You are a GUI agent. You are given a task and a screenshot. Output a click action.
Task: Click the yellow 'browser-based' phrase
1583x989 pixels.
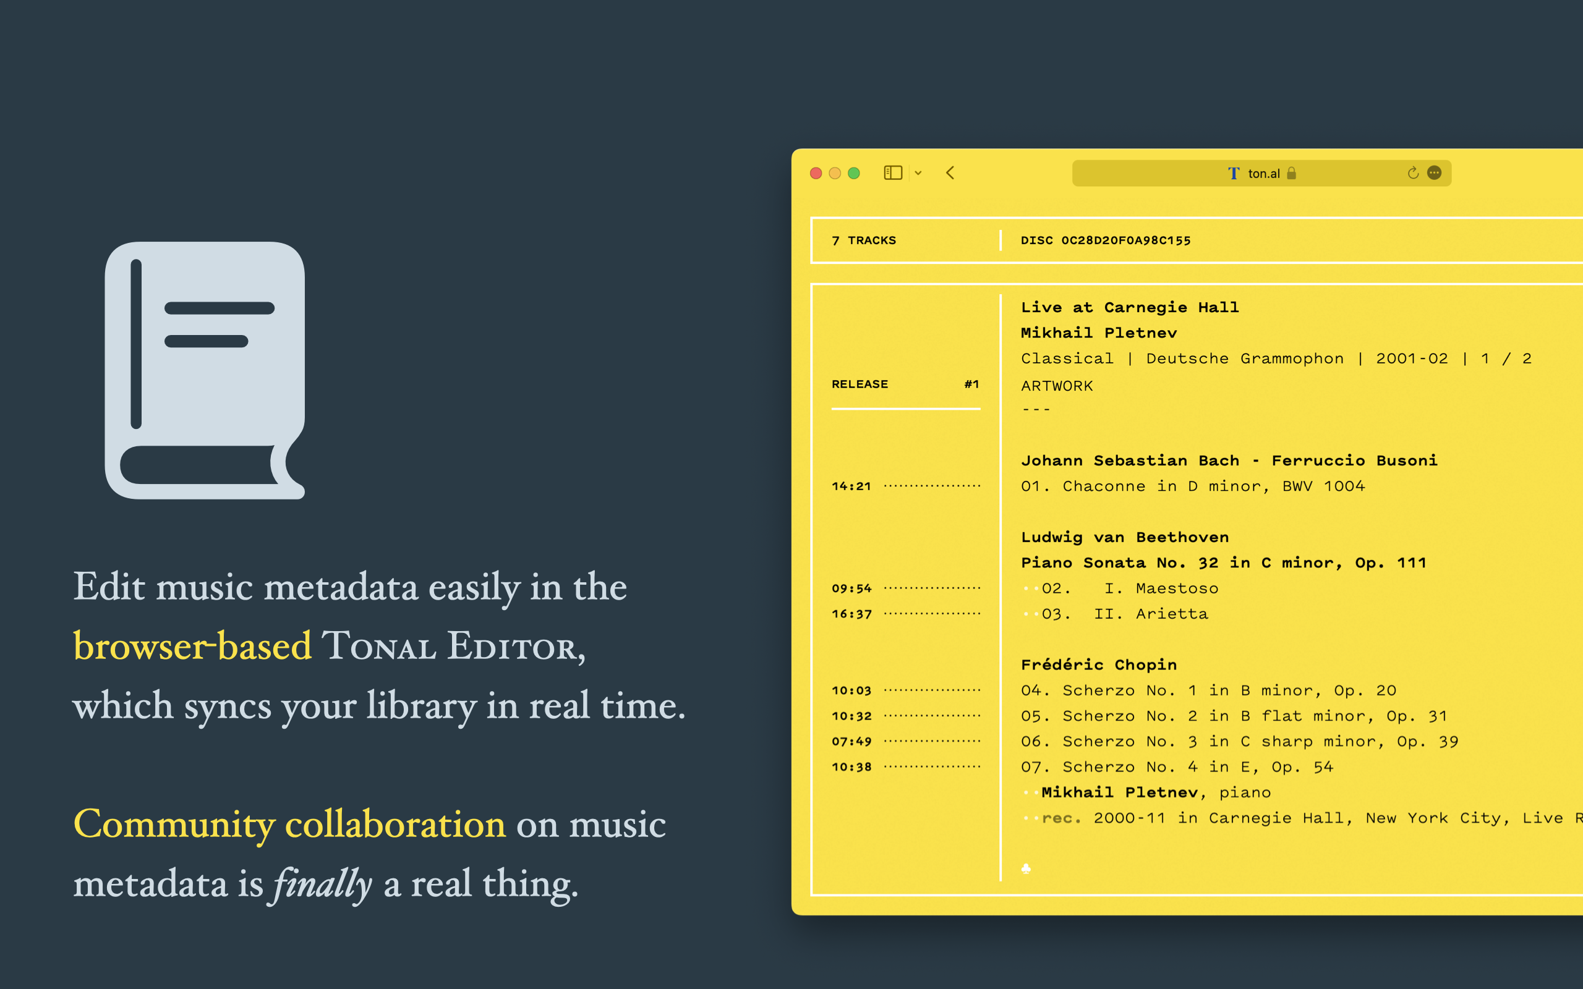point(192,647)
